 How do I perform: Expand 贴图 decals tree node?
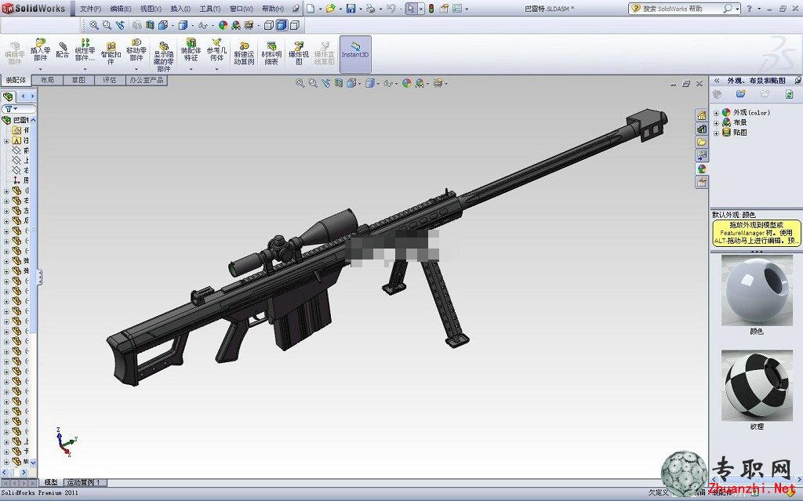click(x=716, y=133)
